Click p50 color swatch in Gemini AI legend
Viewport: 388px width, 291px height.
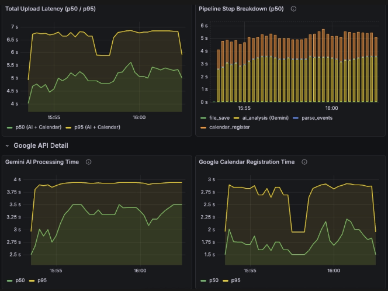pos(9,280)
